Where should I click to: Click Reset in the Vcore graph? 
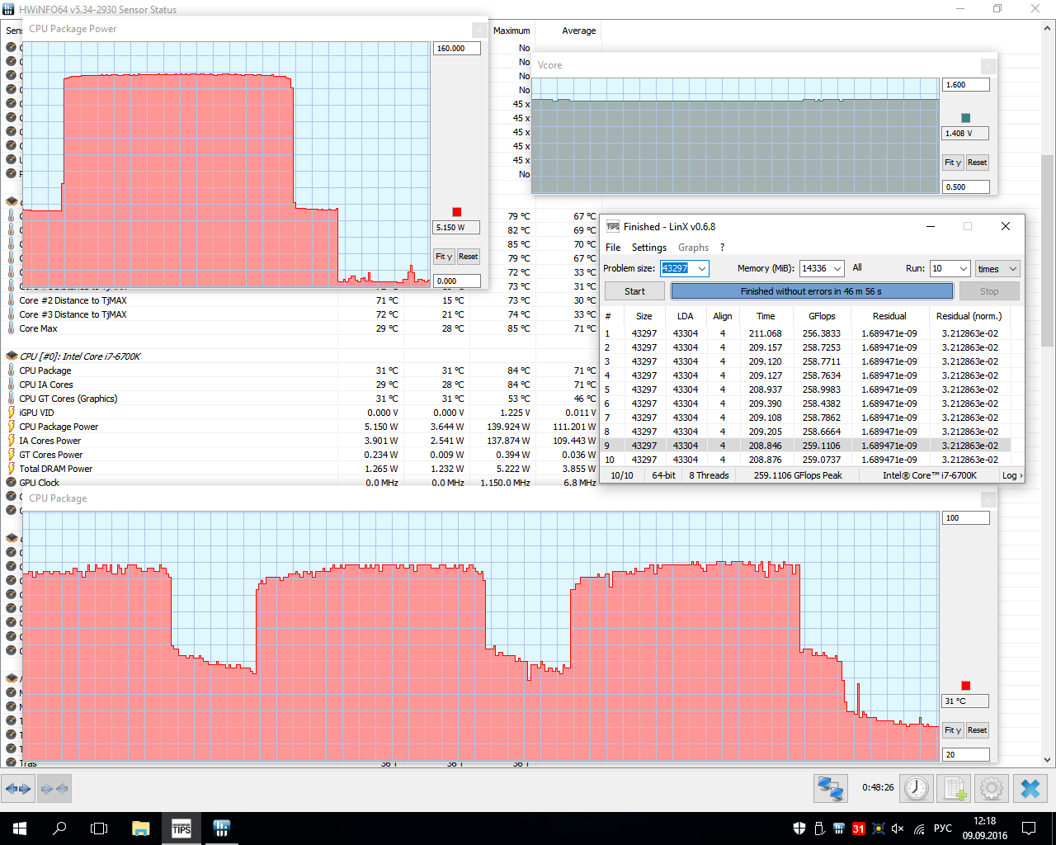977,163
